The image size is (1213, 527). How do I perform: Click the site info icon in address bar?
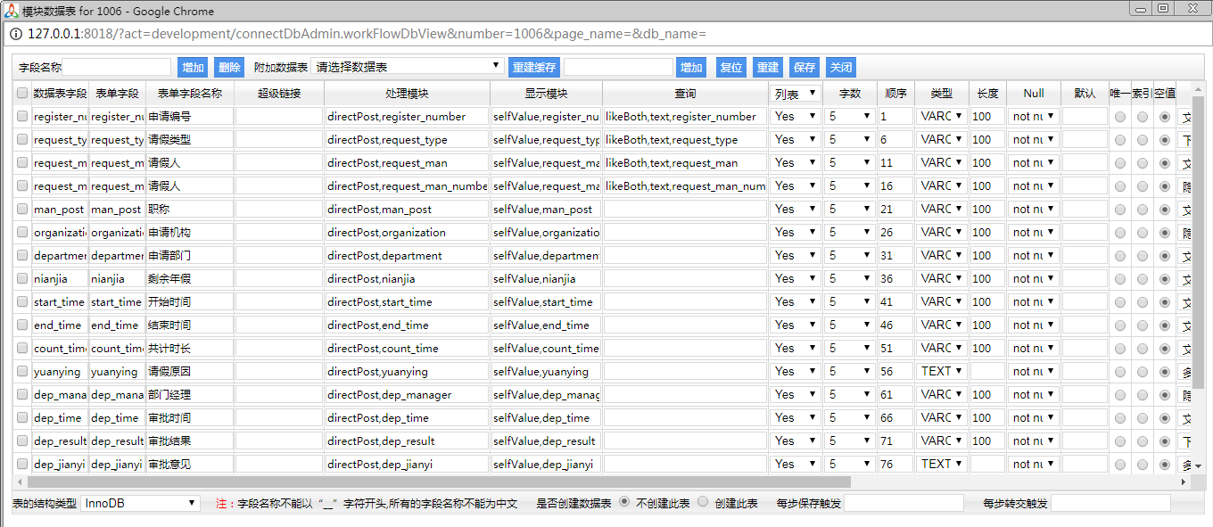(17, 34)
